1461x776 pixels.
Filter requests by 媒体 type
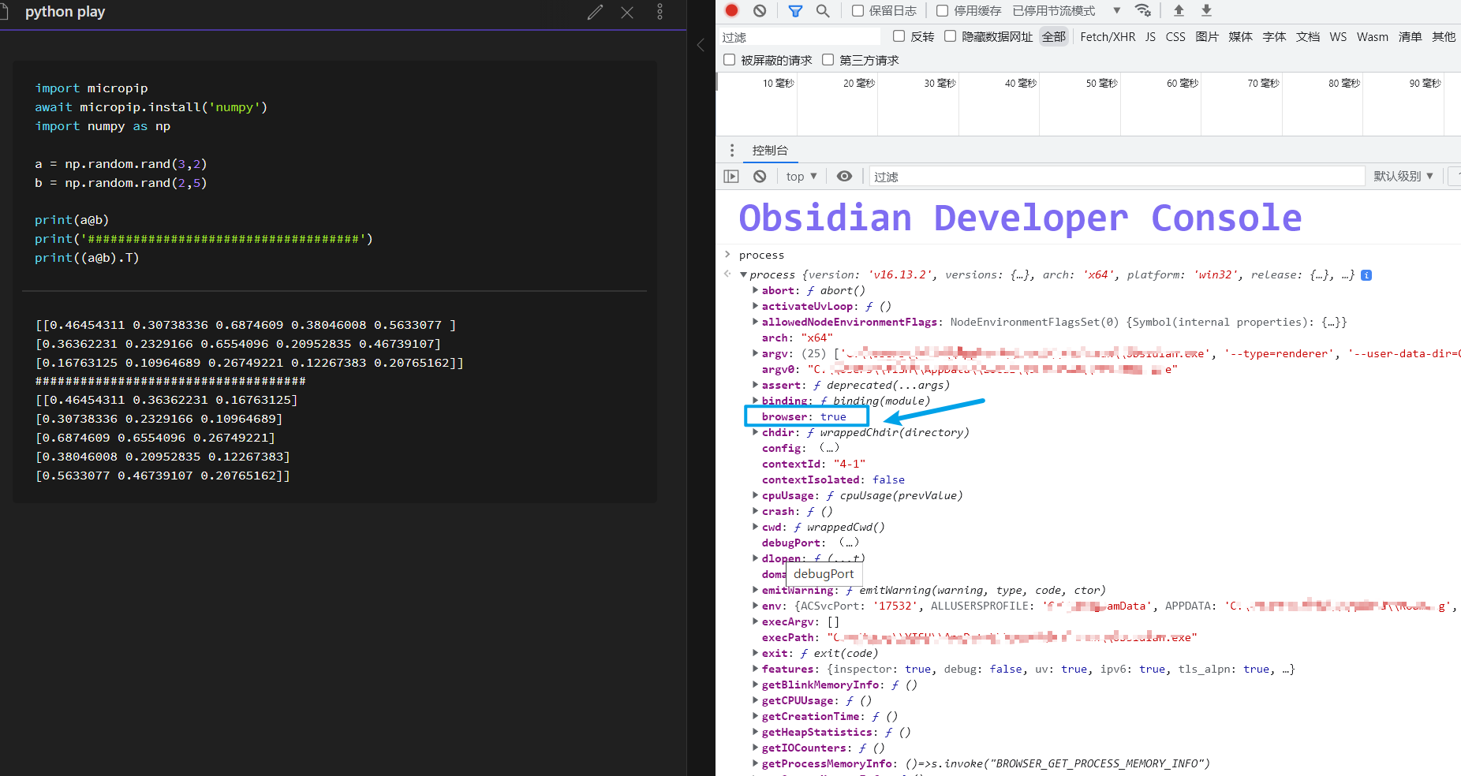pos(1240,37)
